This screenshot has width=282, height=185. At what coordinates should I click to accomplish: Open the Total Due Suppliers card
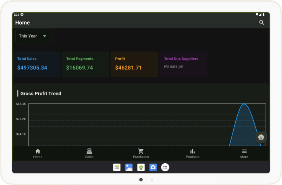pyautogui.click(x=183, y=64)
